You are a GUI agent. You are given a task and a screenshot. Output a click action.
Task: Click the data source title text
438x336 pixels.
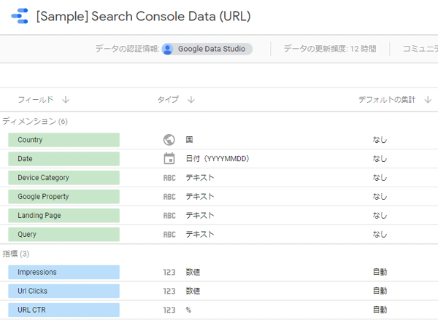[x=144, y=16]
